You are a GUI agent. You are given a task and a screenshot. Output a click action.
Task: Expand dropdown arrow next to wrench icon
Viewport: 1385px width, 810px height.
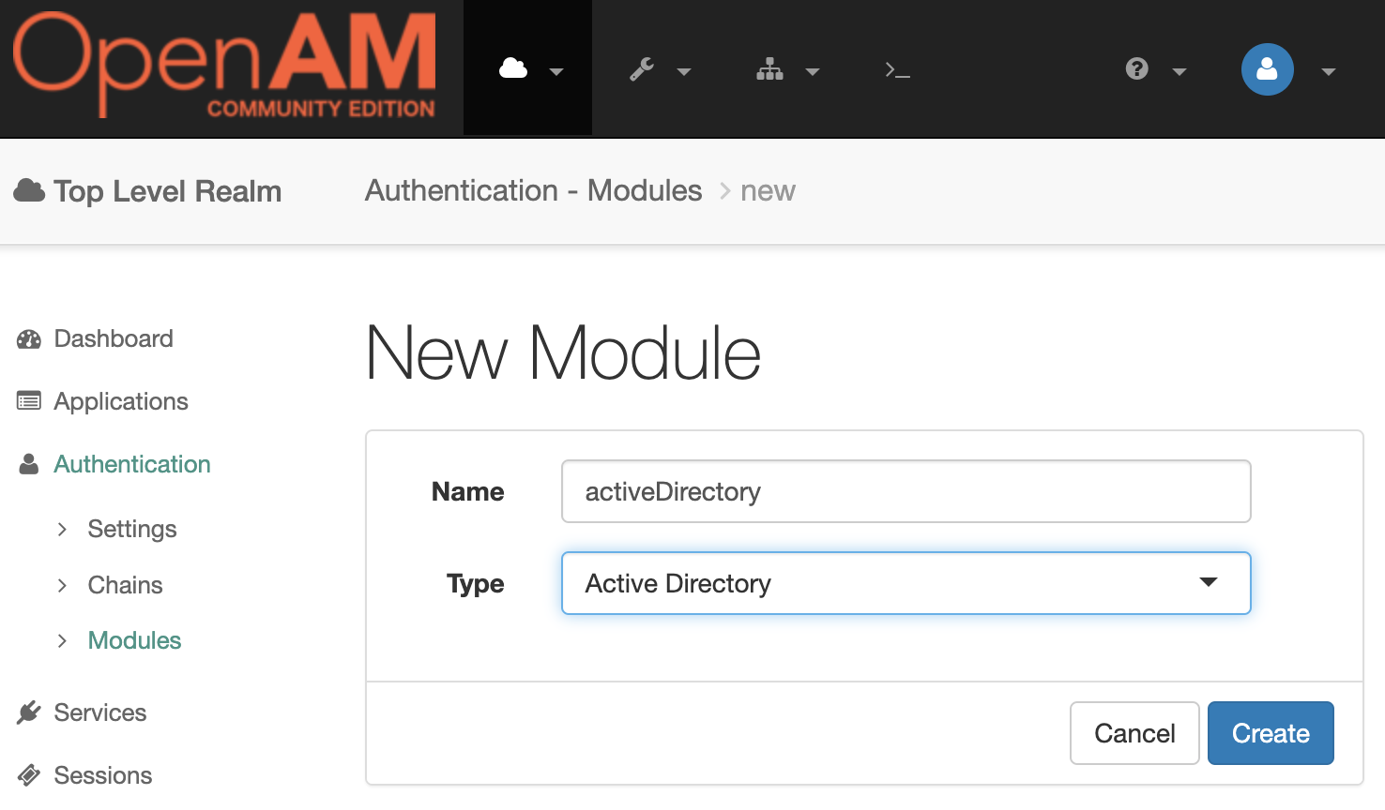coord(684,71)
